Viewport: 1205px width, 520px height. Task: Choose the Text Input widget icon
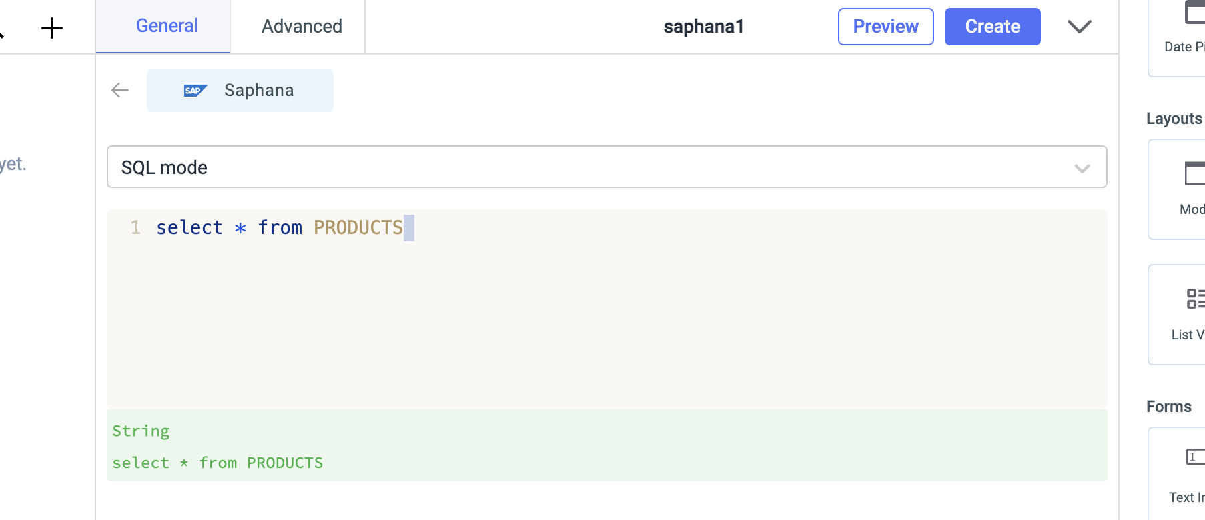1194,457
